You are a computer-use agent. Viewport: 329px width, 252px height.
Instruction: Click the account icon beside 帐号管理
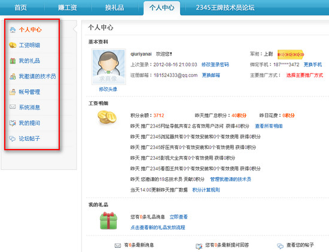coord(13,92)
